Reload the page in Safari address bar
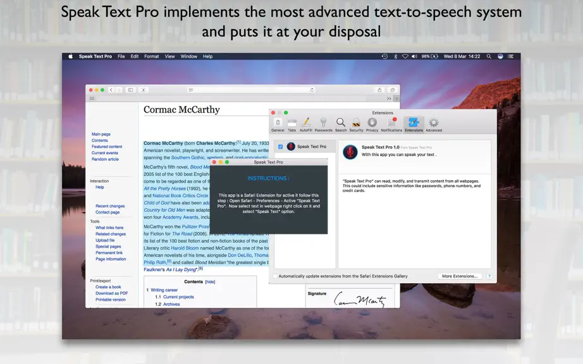 [x=312, y=90]
